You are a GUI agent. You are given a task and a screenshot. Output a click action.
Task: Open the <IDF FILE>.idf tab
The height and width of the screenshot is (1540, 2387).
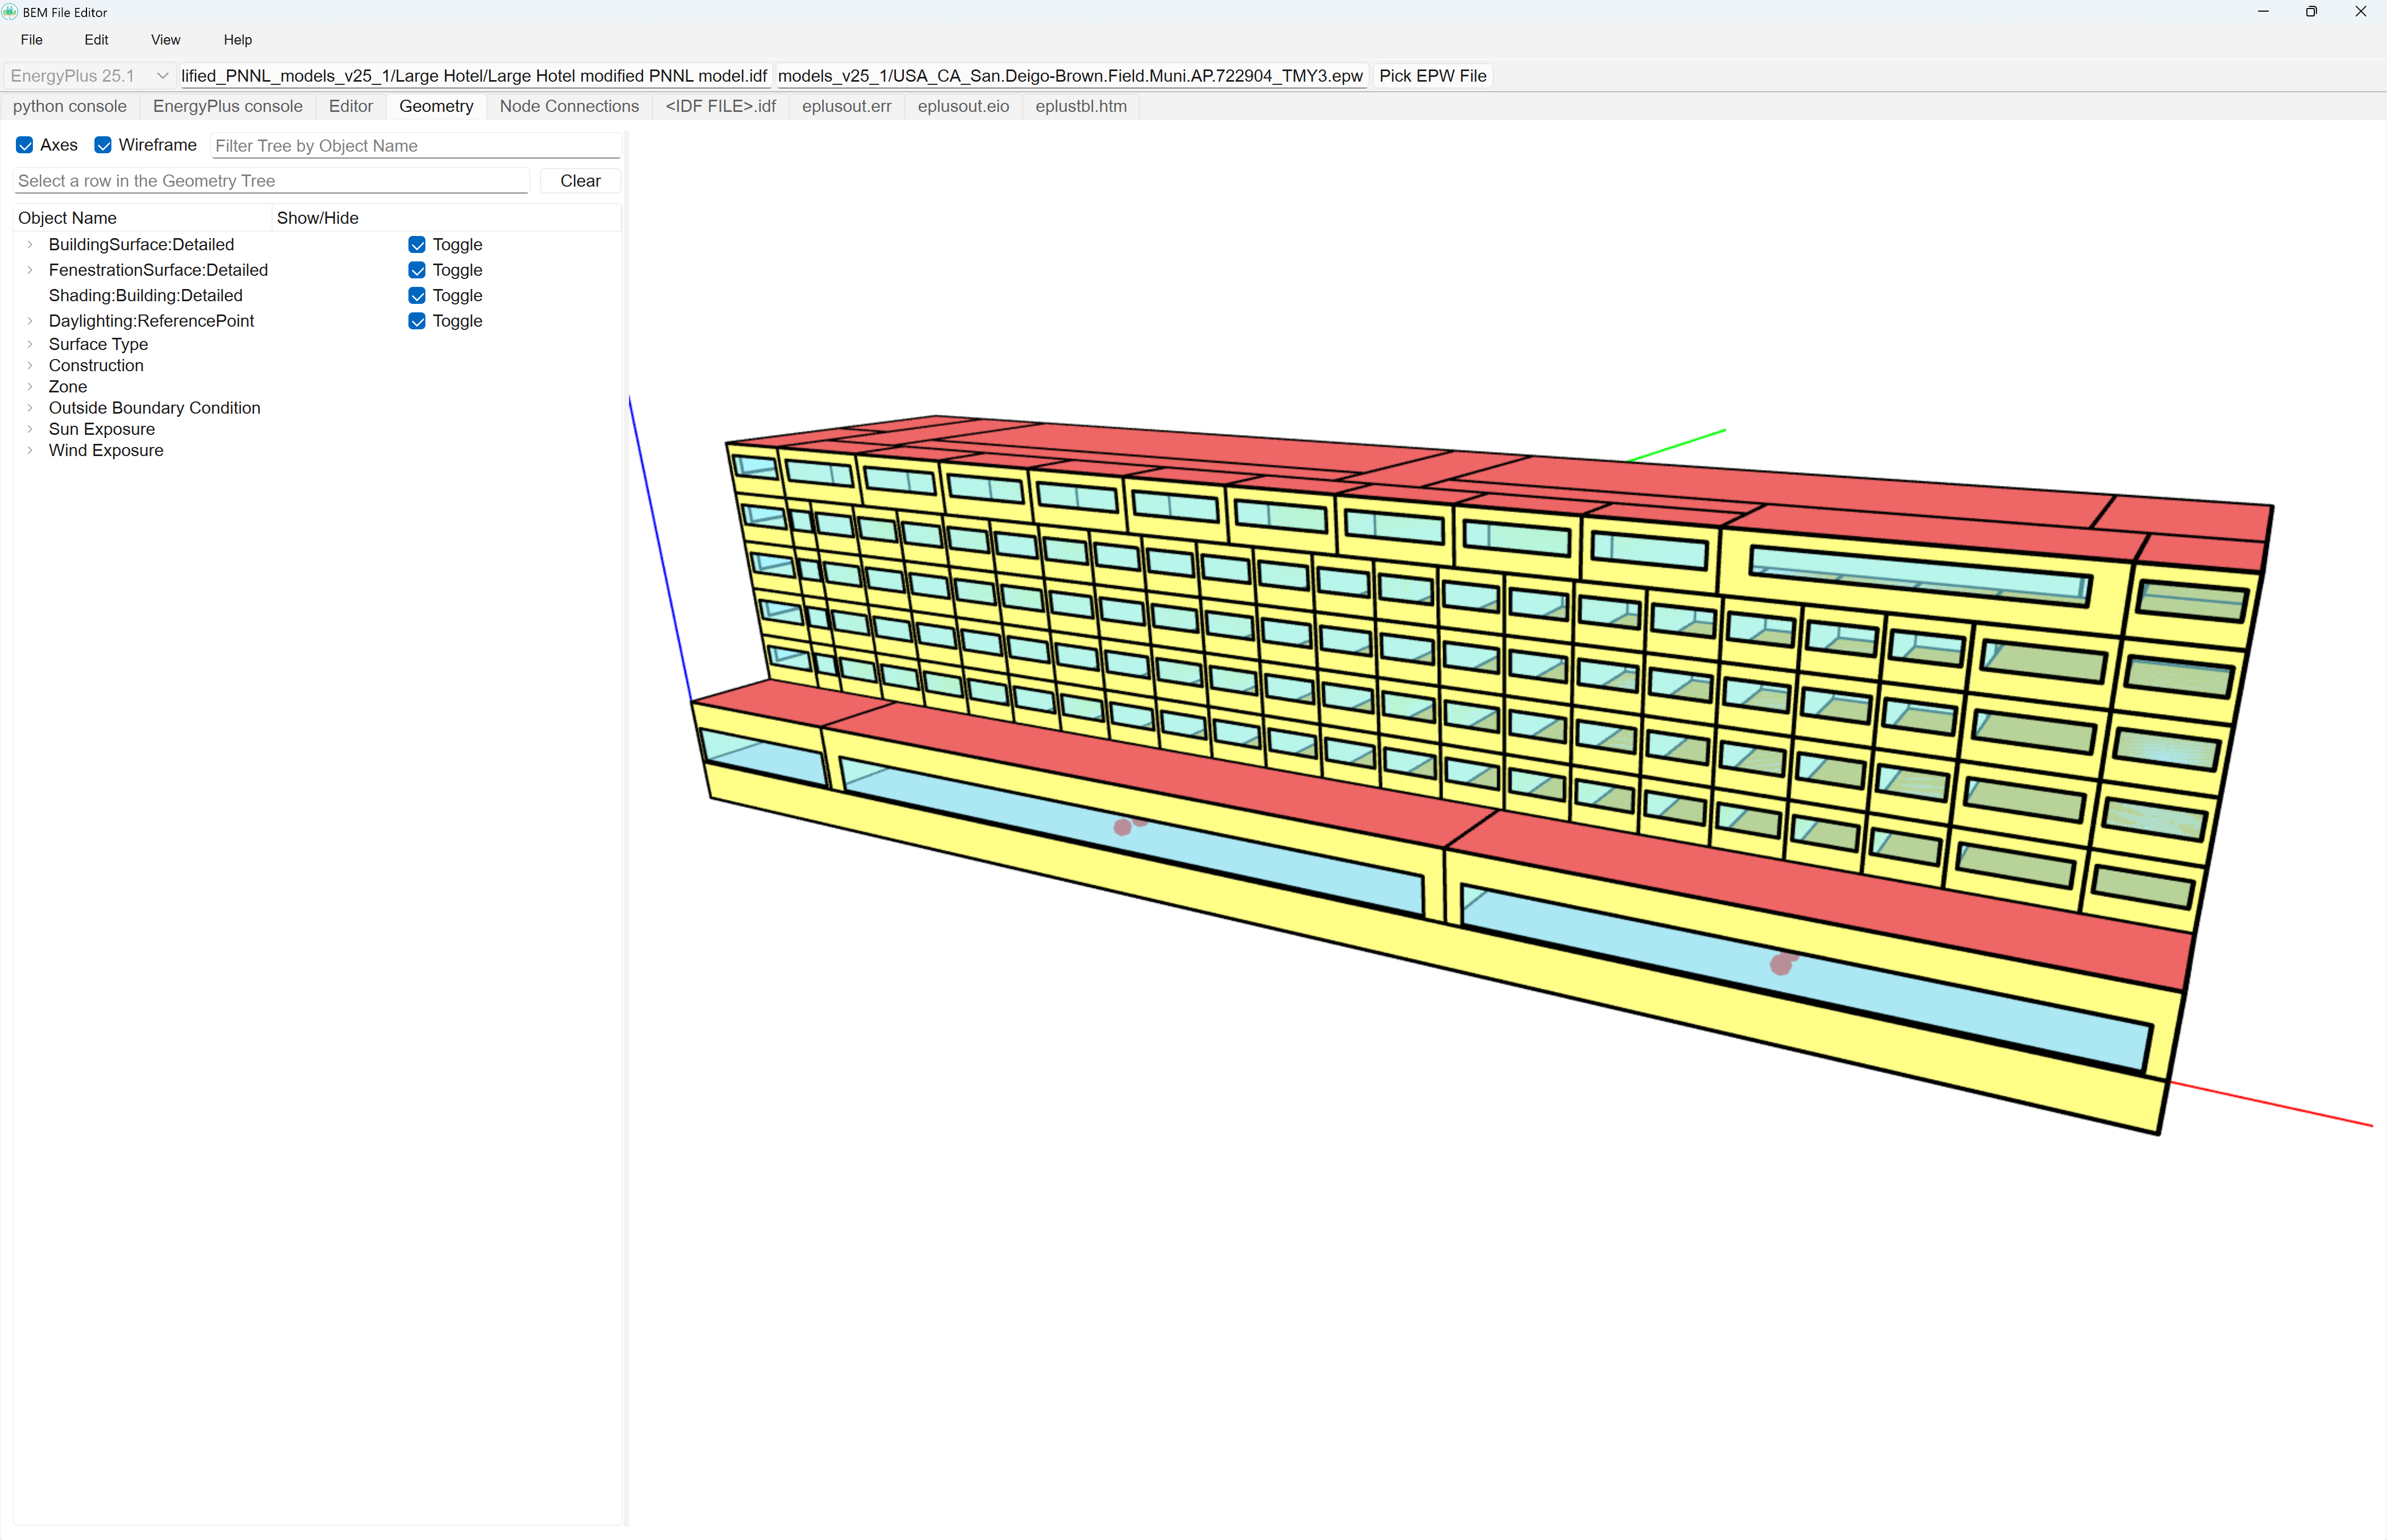point(721,106)
